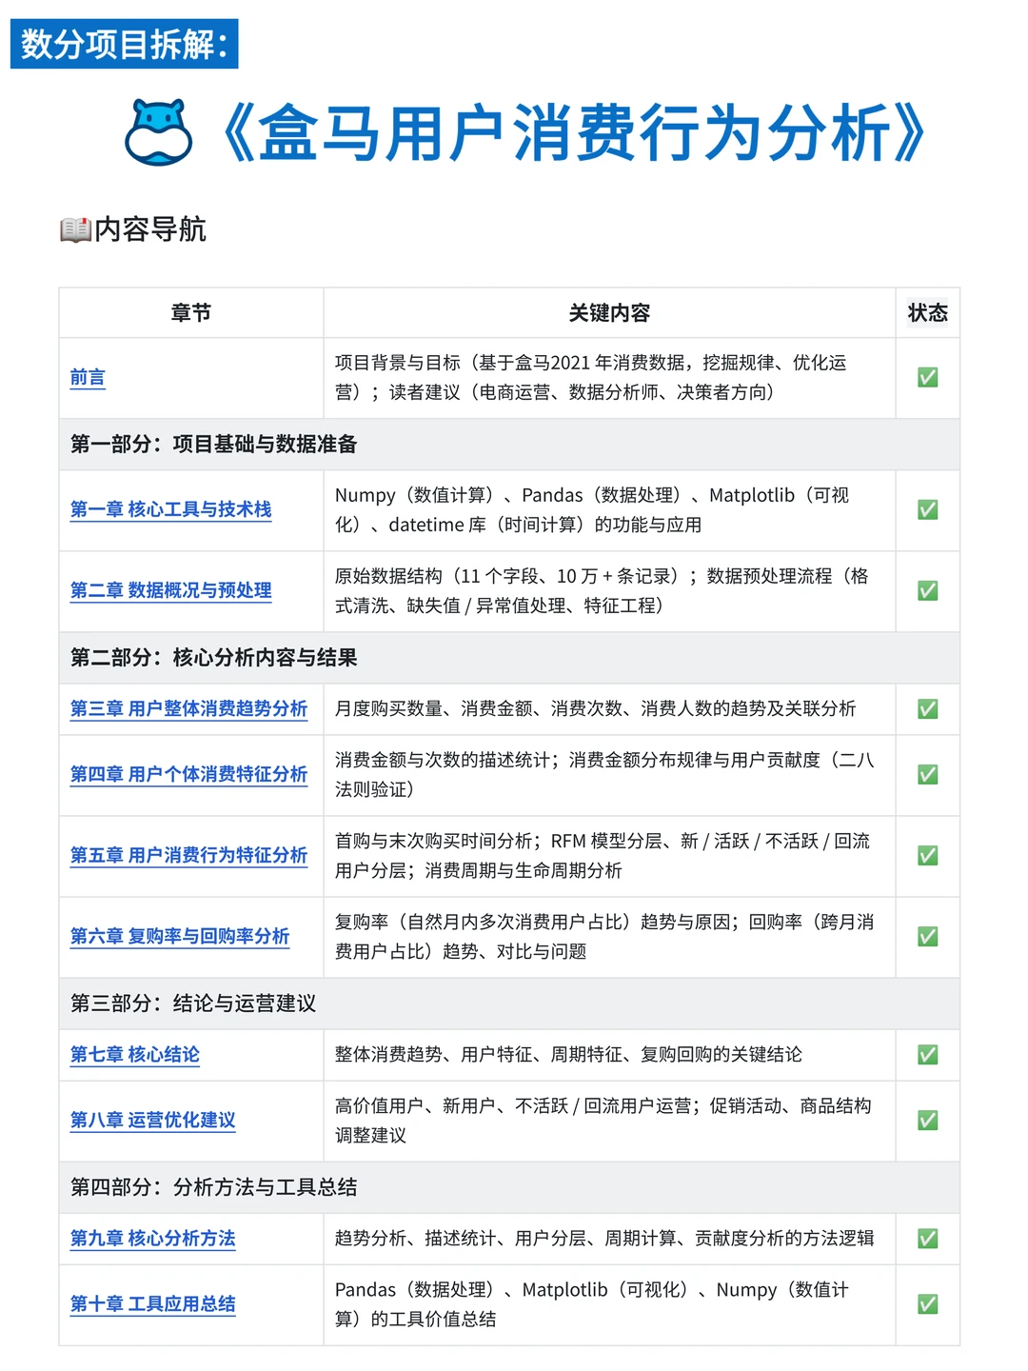
Task: Open 第五章 用户消费行为特征分析 link
Action: 188,856
